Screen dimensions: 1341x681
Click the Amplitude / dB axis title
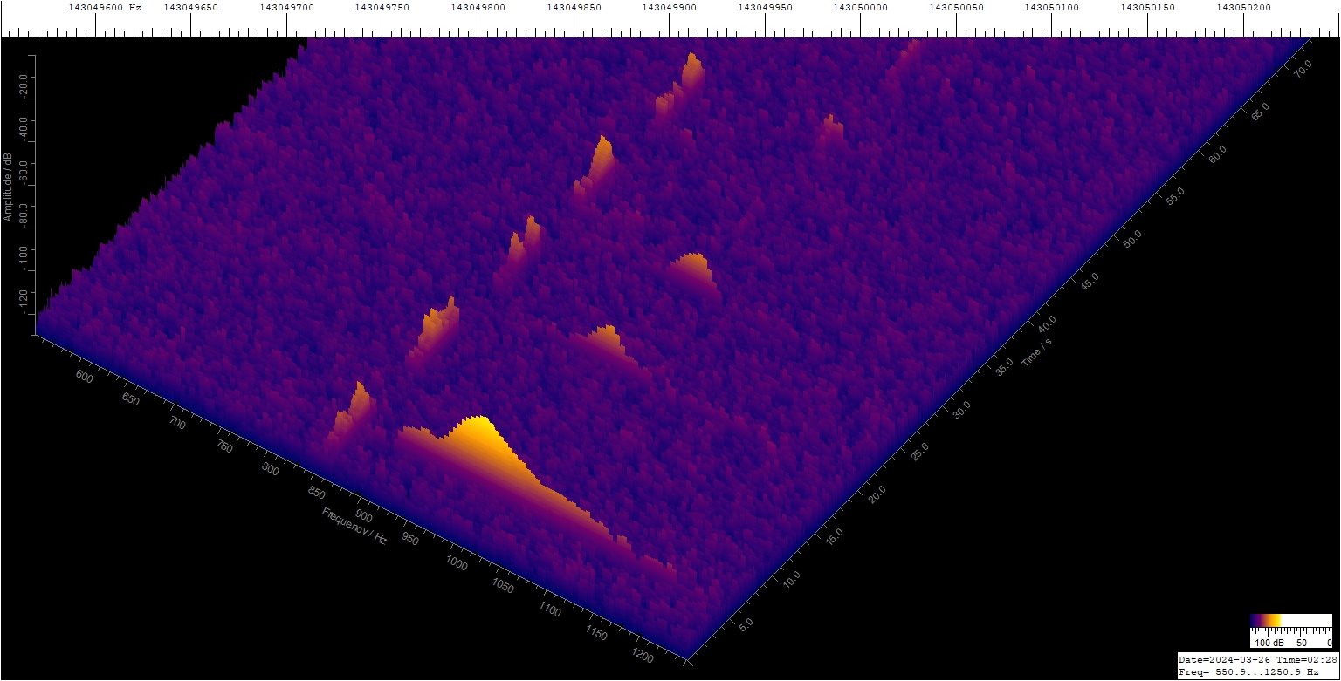(8, 187)
